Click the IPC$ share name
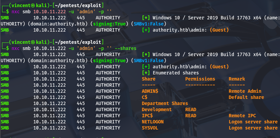The width and height of the screenshot is (280, 138). click(147, 116)
